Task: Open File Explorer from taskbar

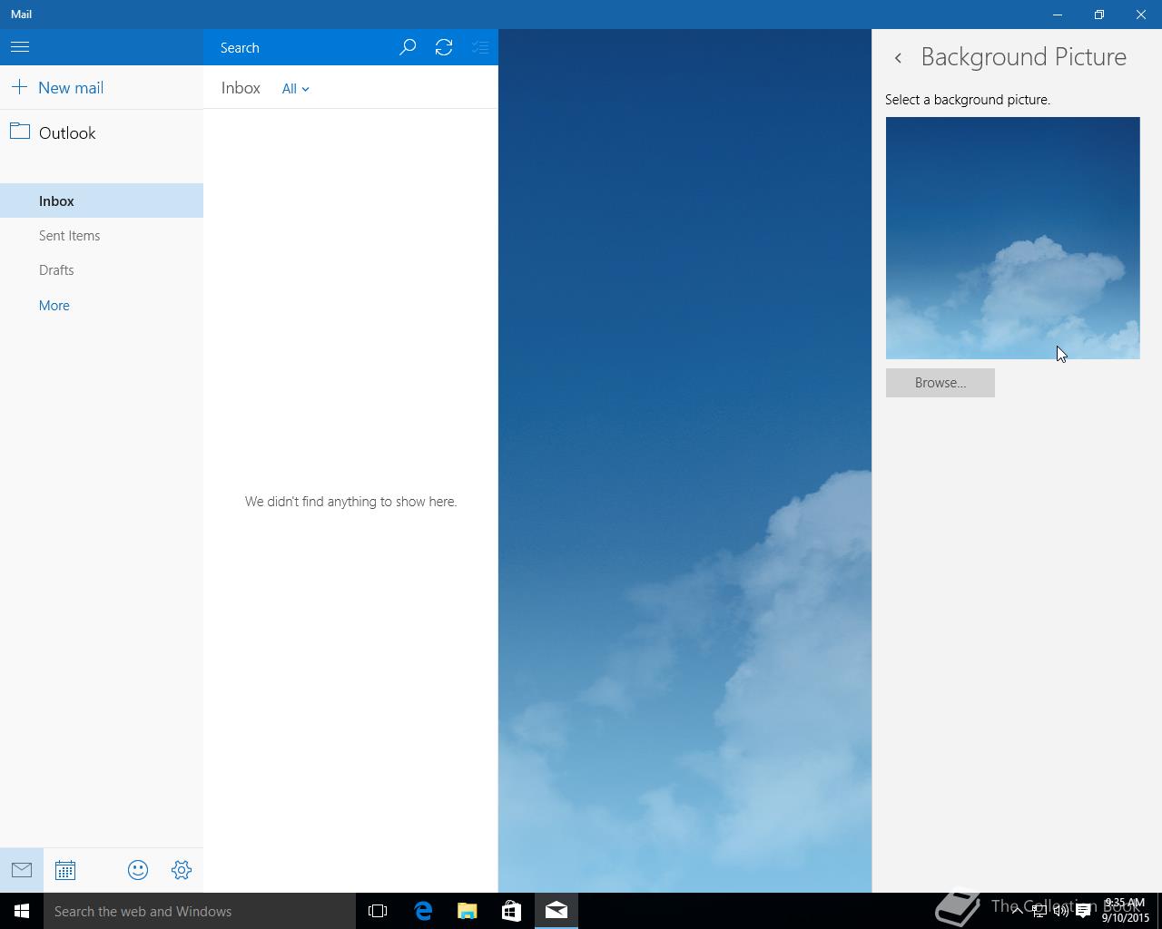Action: pyautogui.click(x=468, y=911)
